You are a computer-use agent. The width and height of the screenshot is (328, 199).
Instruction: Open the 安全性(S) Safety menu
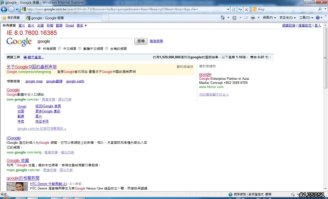tap(288, 18)
